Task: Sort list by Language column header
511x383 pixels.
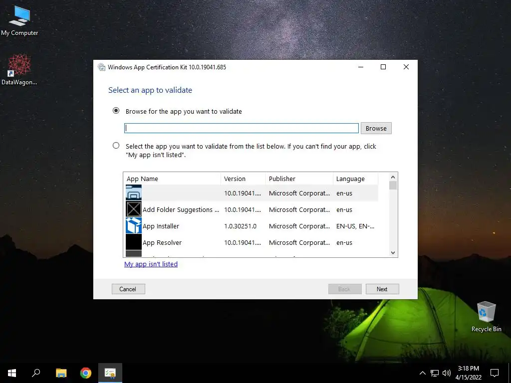Action: coord(355,179)
